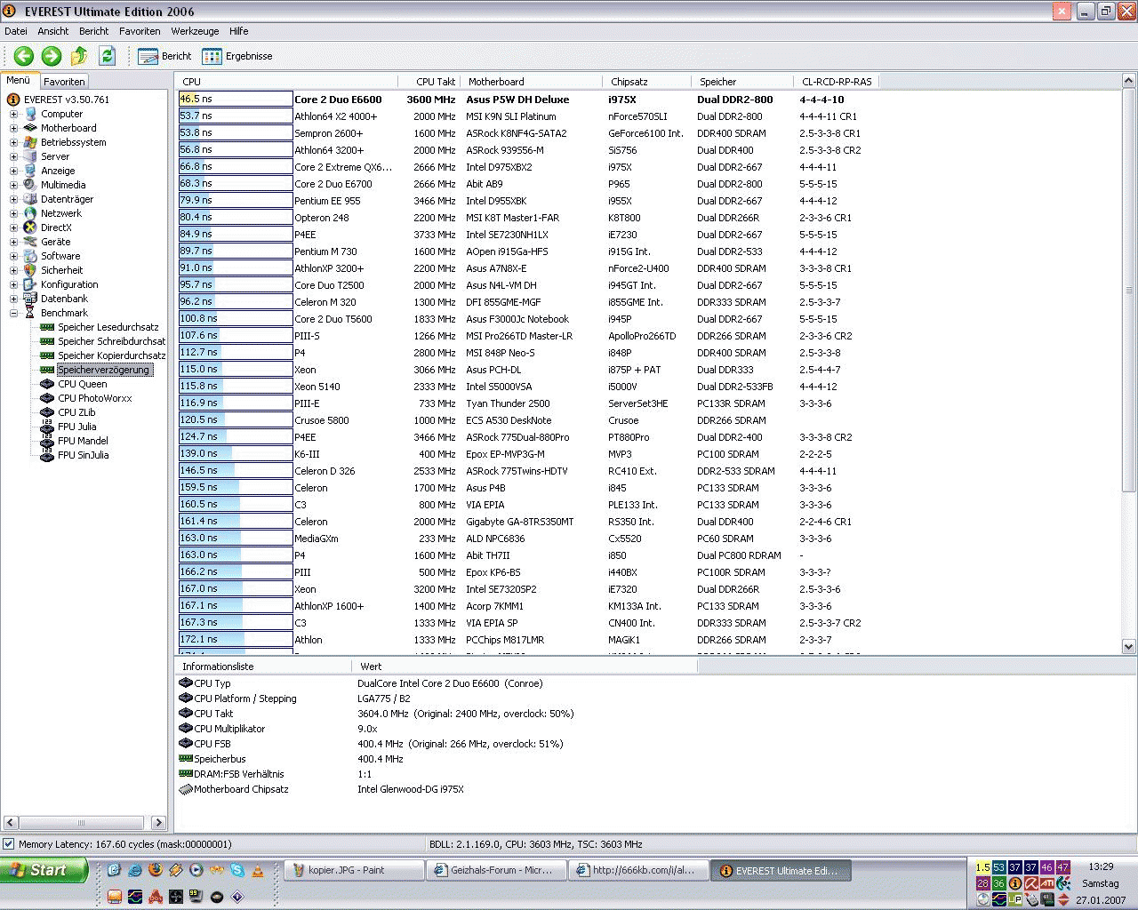The height and width of the screenshot is (910, 1138).
Task: Expand the Netzwerk tree node
Action: tap(13, 213)
